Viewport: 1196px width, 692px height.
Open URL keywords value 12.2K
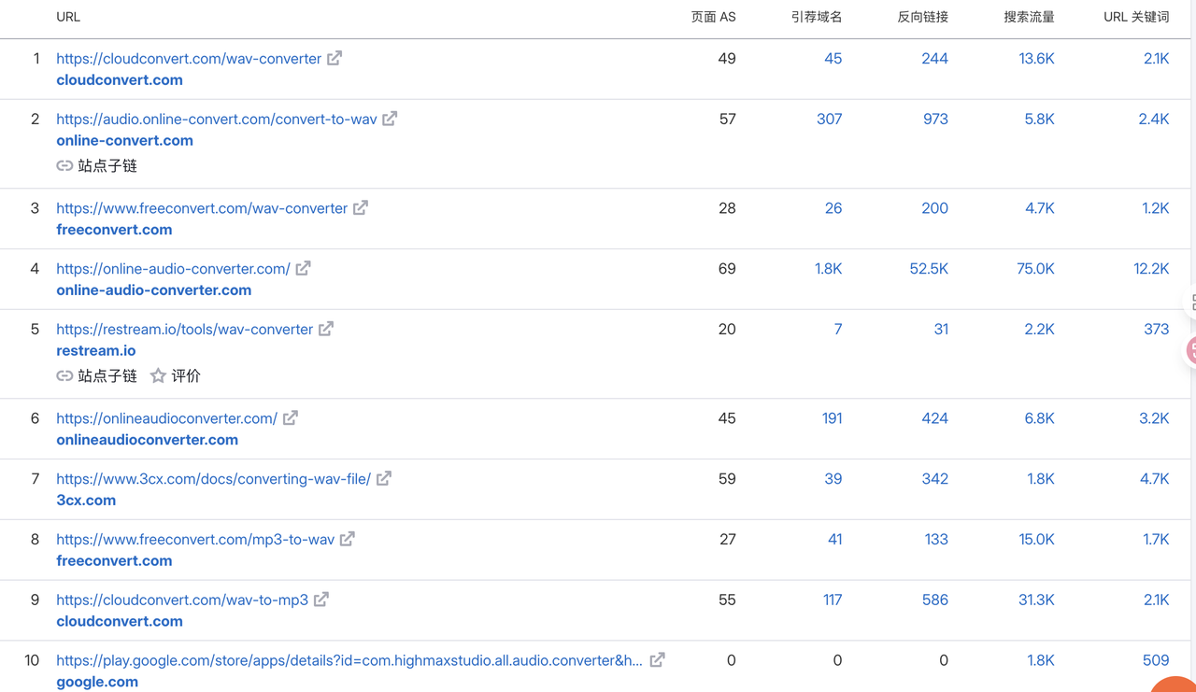click(1151, 269)
